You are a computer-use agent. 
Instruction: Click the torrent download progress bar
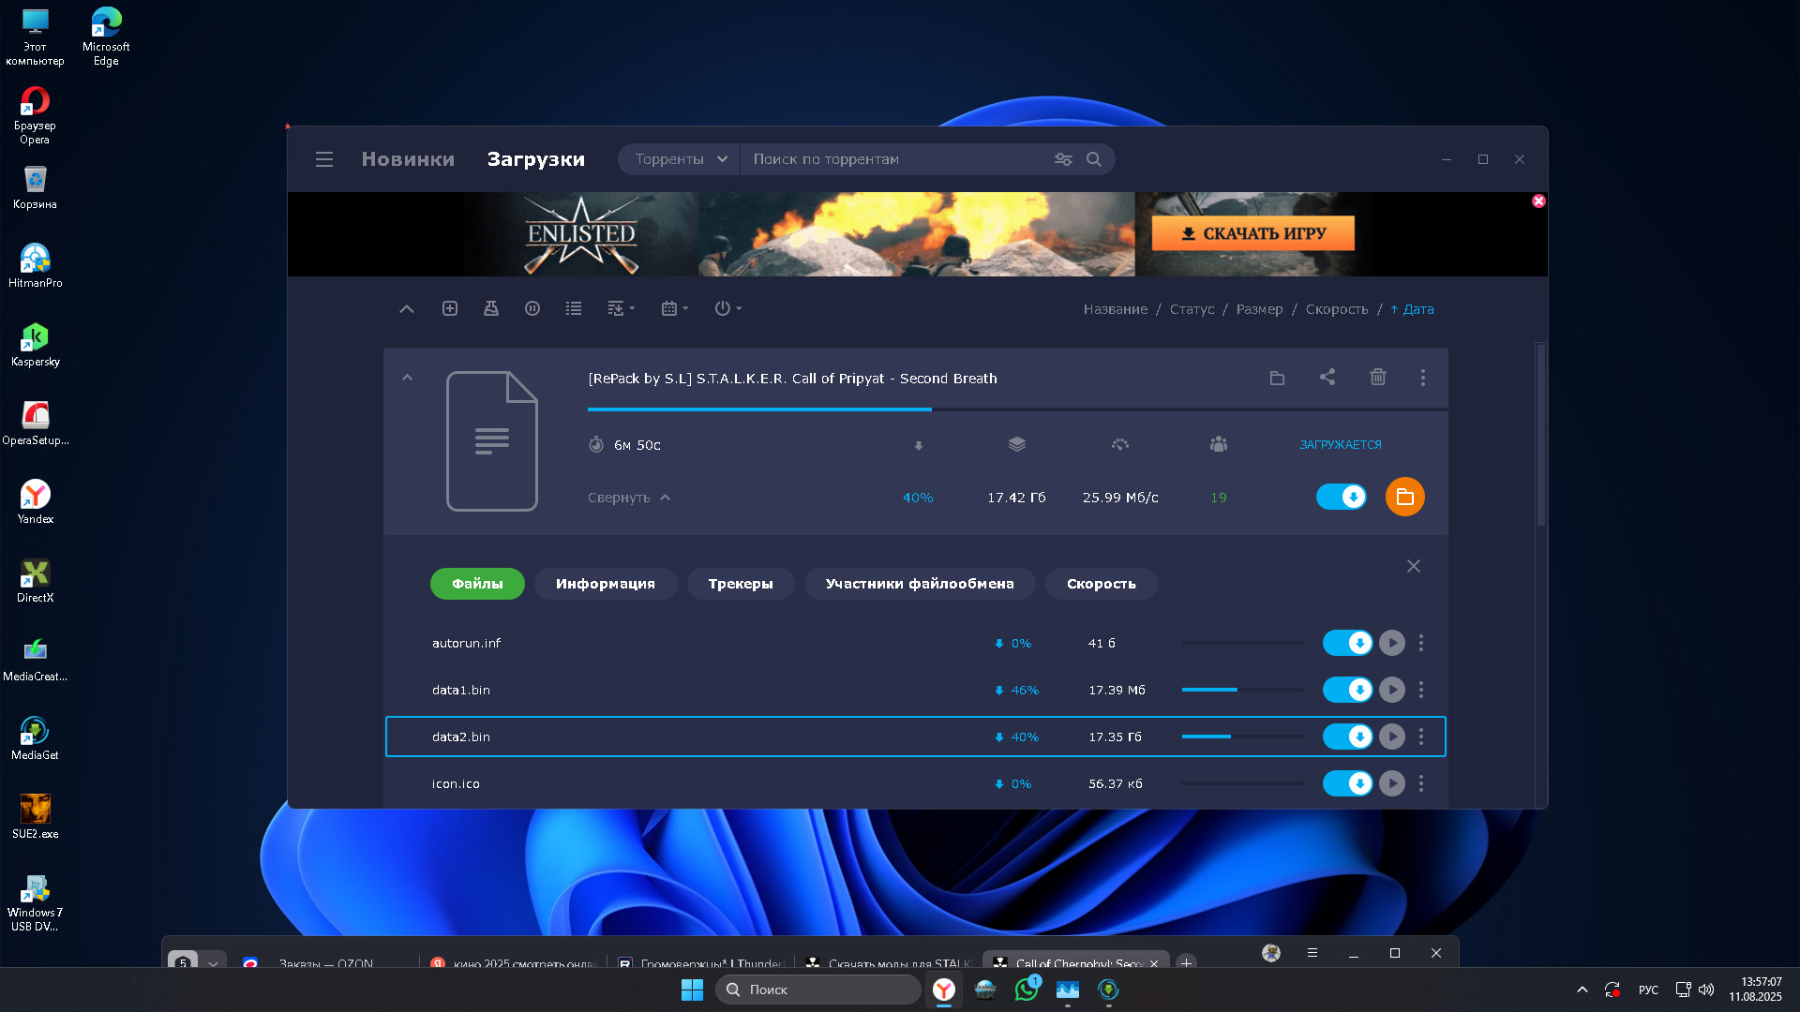coord(1017,409)
